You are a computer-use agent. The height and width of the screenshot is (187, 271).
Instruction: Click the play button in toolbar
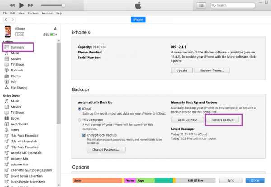22,5
